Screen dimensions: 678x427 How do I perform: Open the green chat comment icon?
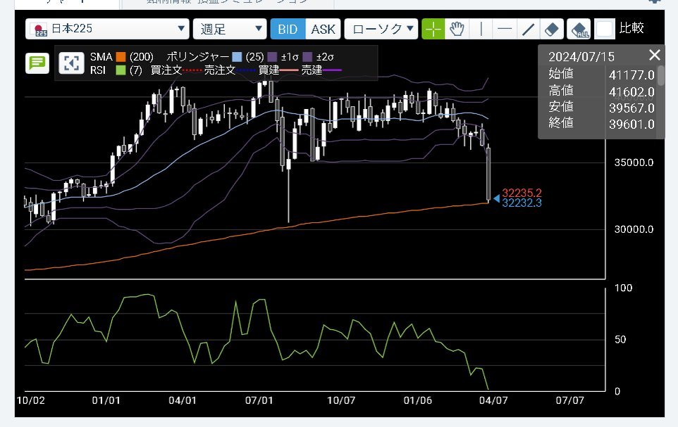37,63
